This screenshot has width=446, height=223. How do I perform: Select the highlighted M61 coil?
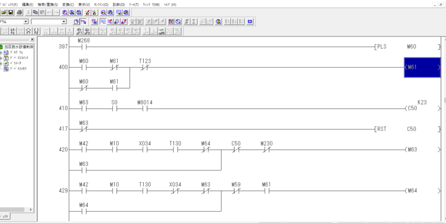click(x=422, y=67)
